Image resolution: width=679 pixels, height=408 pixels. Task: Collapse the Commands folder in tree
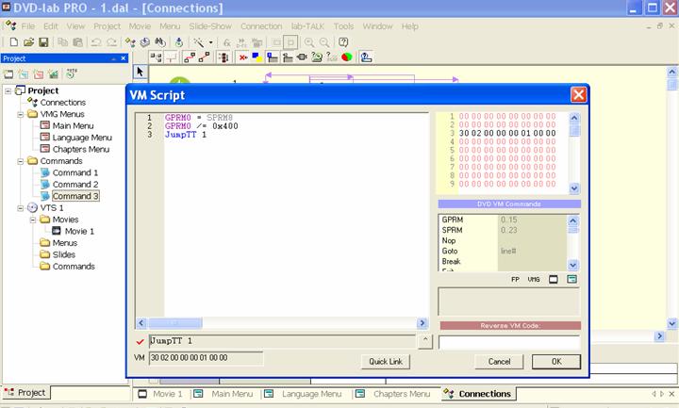[x=21, y=161]
